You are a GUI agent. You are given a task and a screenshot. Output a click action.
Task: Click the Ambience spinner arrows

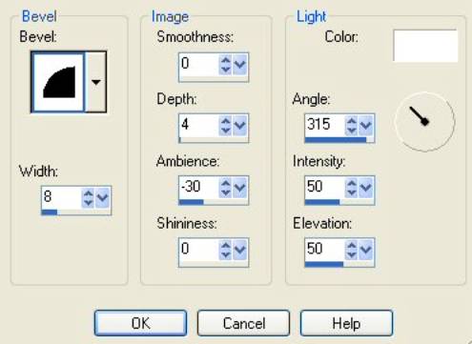point(225,188)
